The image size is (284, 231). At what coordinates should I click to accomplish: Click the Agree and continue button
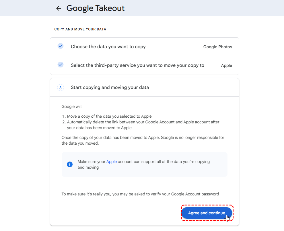point(207,213)
